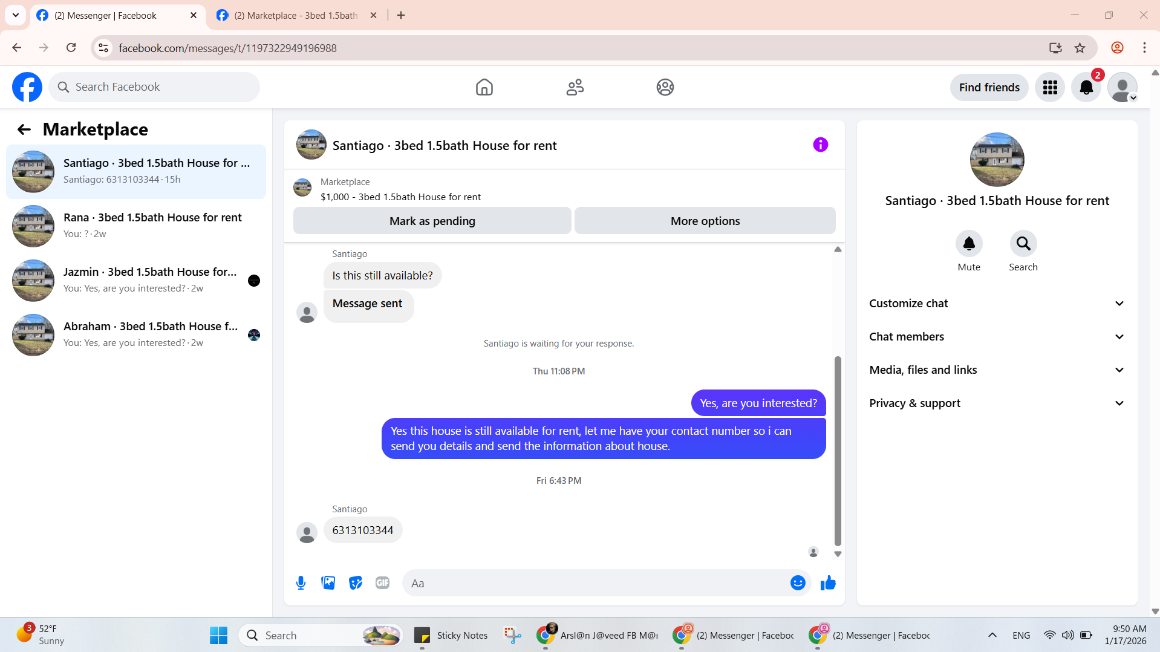Install app icon in address bar
Screen dimensions: 1160x652
(x=1055, y=48)
